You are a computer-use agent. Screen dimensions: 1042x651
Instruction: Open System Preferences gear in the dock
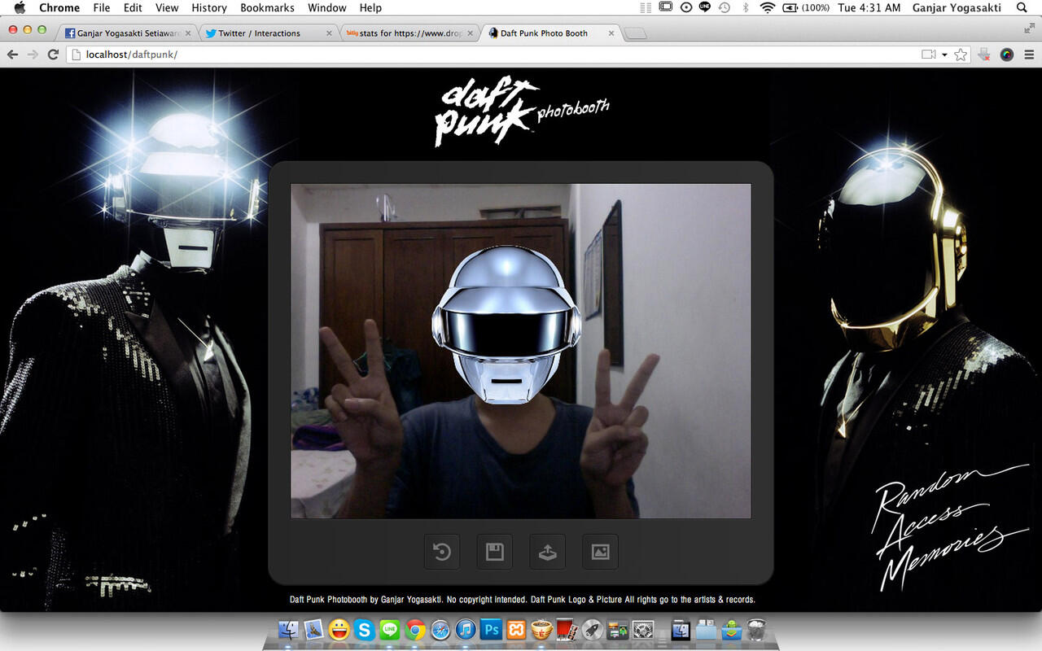(x=643, y=629)
